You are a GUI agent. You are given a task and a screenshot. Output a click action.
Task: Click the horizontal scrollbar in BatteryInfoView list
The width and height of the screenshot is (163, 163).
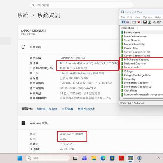143,99
